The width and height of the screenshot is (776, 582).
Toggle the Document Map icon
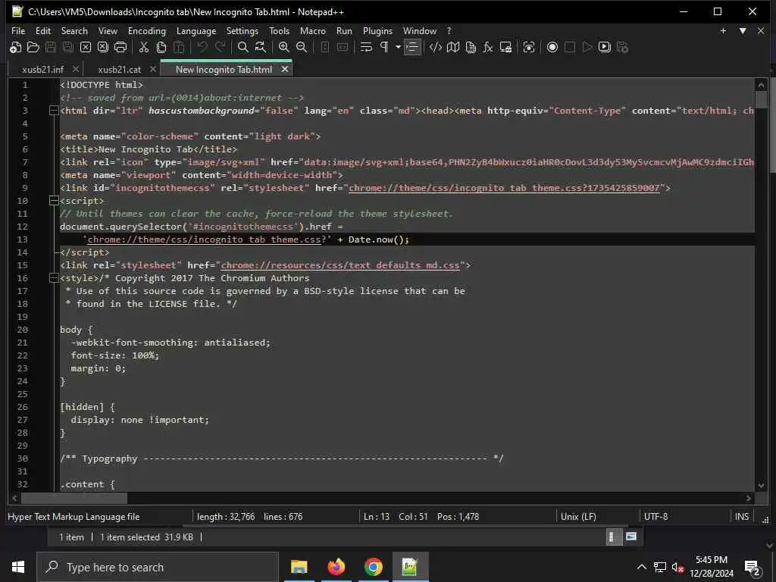(453, 48)
